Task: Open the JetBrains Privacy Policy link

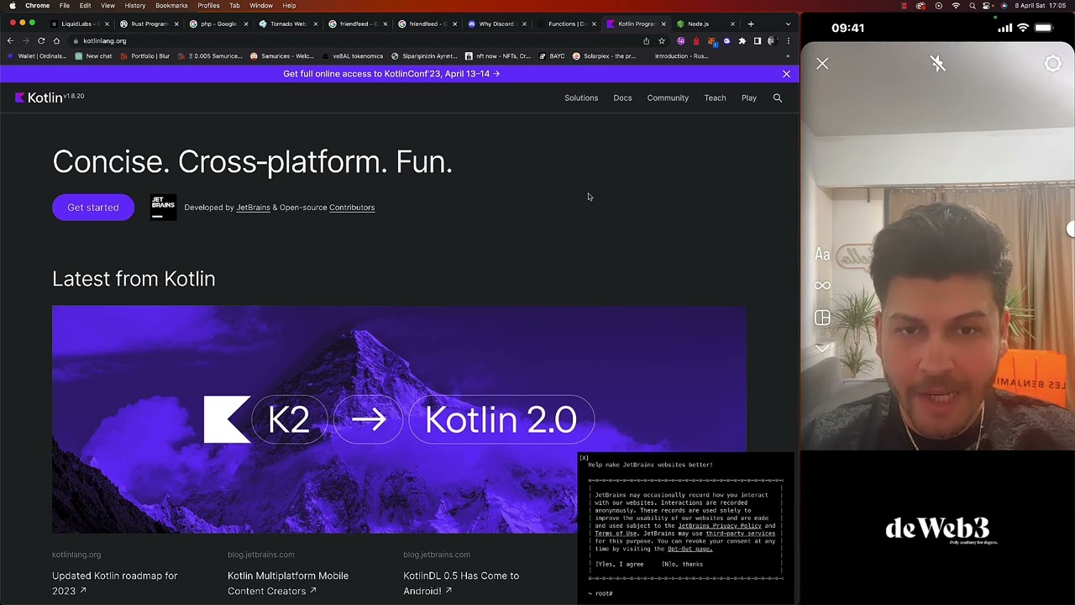Action: 720,526
